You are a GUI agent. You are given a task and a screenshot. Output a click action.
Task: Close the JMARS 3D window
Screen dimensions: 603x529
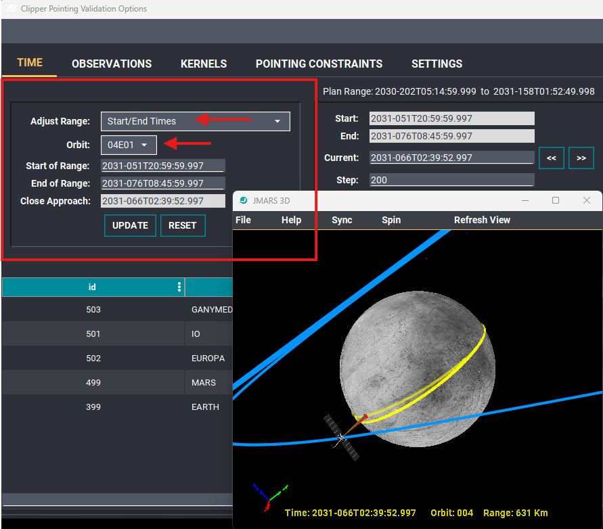point(587,200)
